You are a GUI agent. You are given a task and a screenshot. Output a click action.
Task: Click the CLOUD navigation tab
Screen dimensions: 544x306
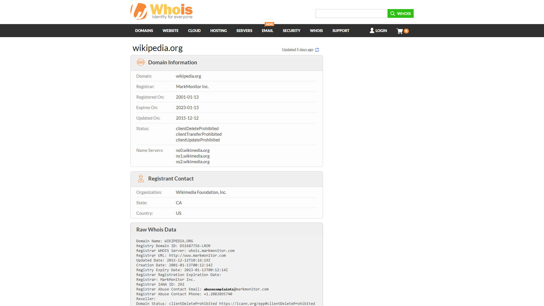(194, 30)
